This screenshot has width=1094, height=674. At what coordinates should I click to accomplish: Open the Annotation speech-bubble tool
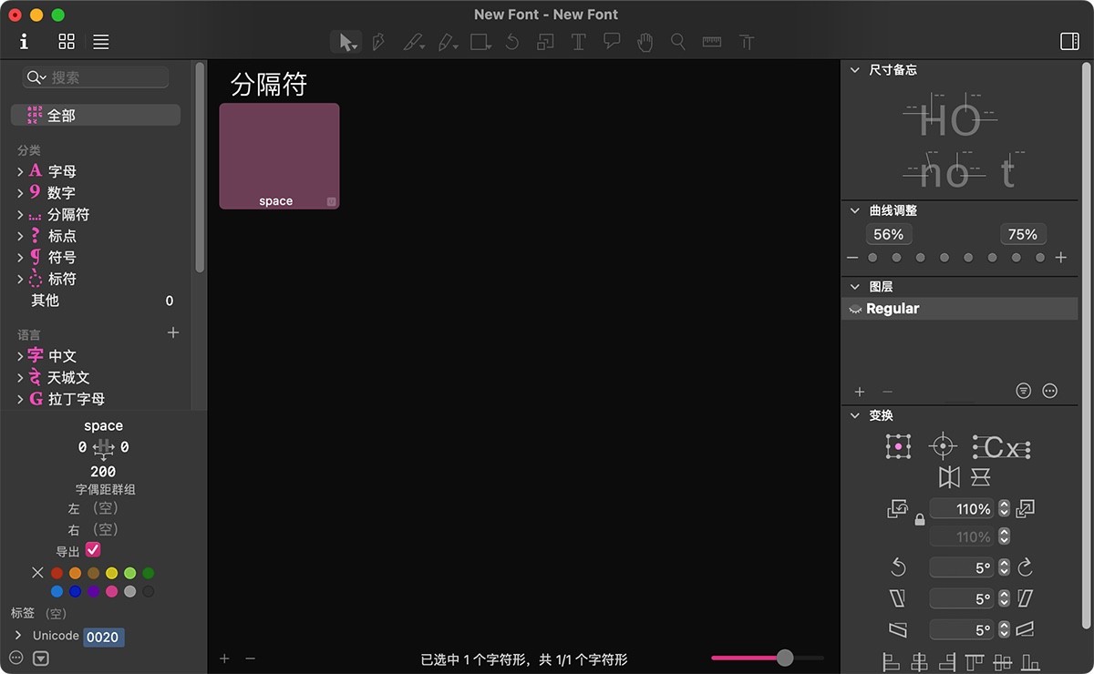click(611, 41)
